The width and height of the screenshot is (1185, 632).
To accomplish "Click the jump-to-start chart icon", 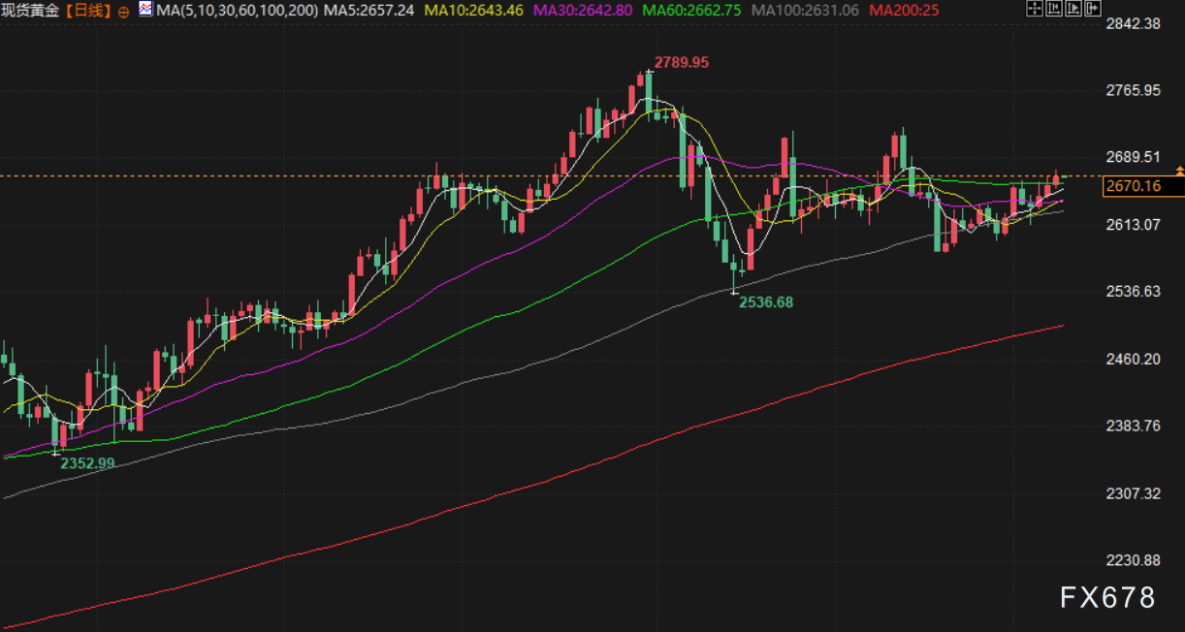I will point(1054,8).
